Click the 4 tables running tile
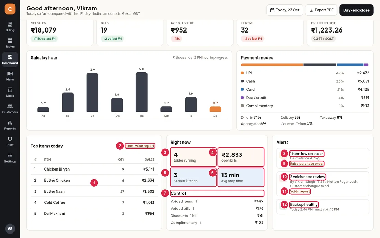 (x=193, y=157)
